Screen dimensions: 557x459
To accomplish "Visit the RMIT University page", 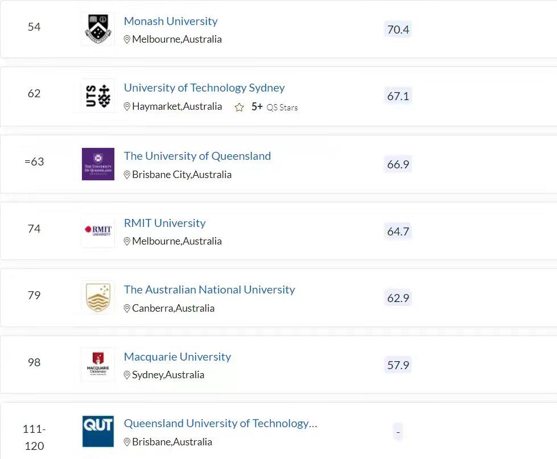I will pos(164,223).
